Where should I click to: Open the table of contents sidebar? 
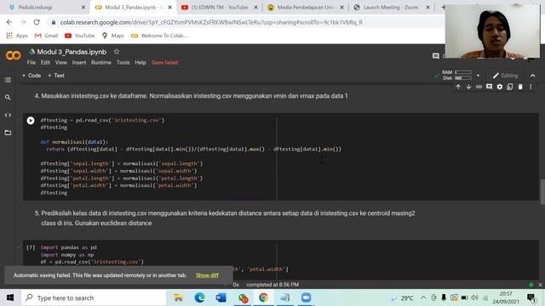pos(8,80)
